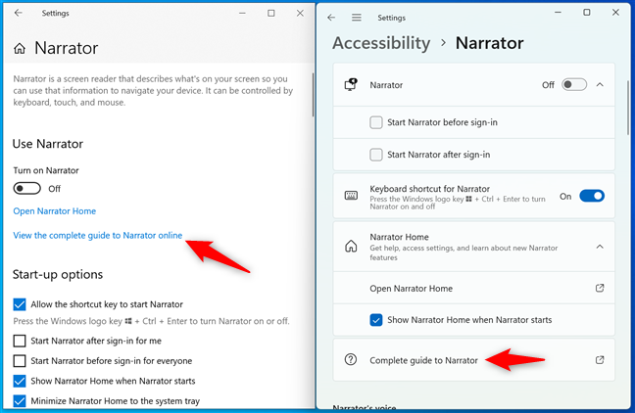Check Start Narrator after sign-in in the right window
635x413 pixels.
(376, 155)
